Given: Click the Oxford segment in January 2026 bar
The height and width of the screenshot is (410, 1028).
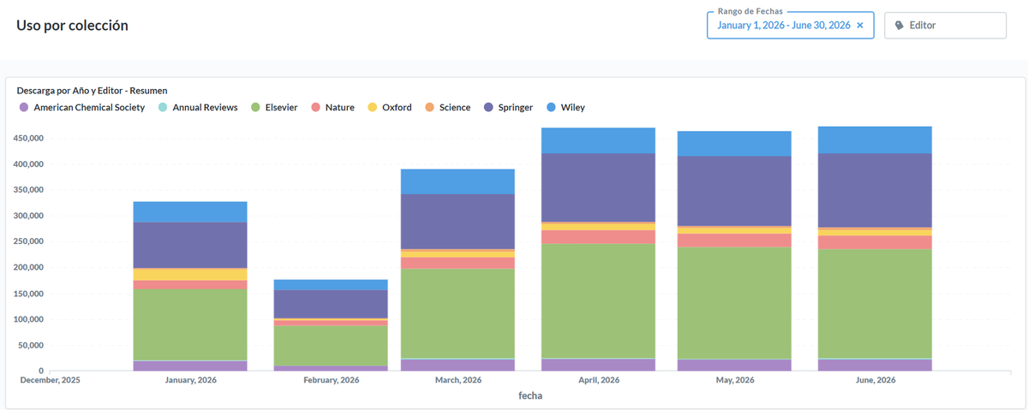Looking at the screenshot, I should (x=190, y=275).
